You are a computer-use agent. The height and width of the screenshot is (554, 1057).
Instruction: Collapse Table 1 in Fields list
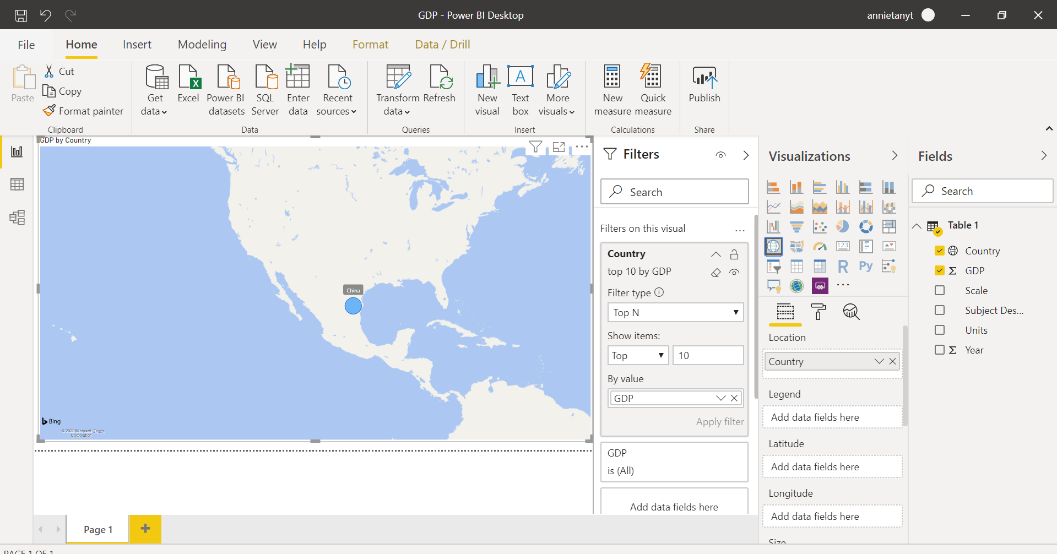917,226
